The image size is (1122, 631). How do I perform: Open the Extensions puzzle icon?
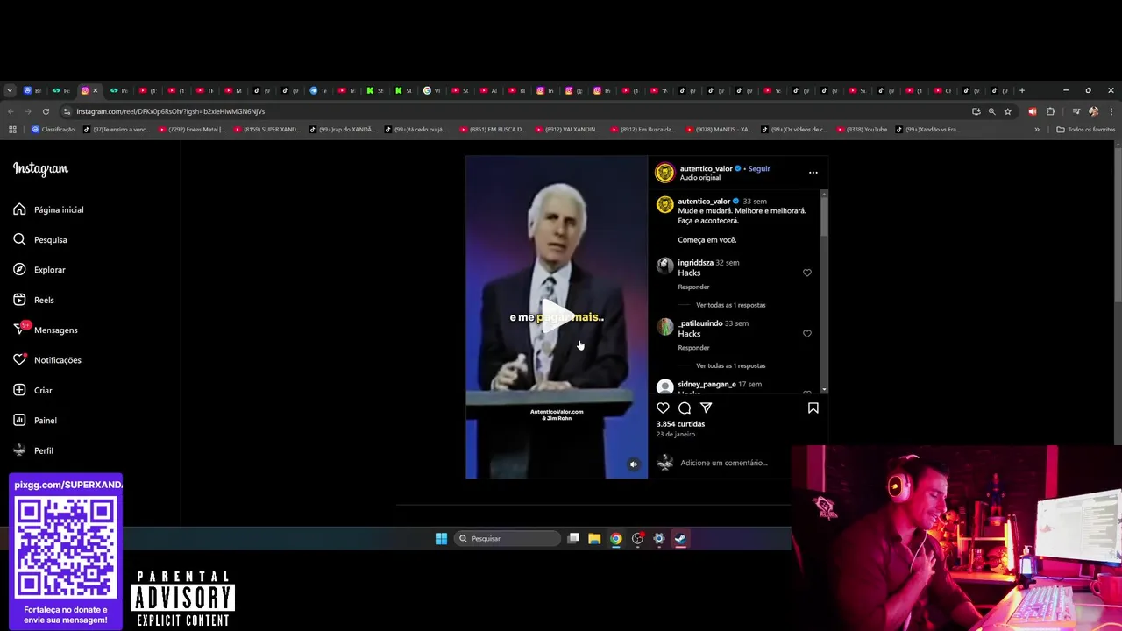click(1050, 111)
